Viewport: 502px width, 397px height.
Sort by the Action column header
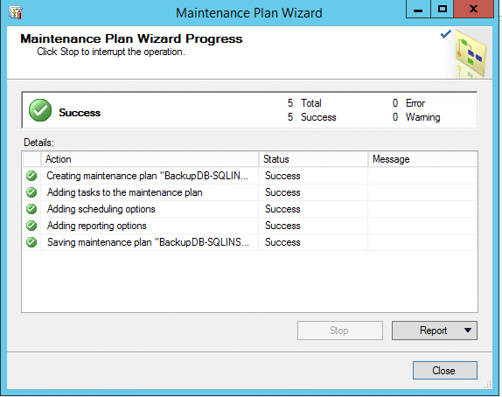[150, 159]
